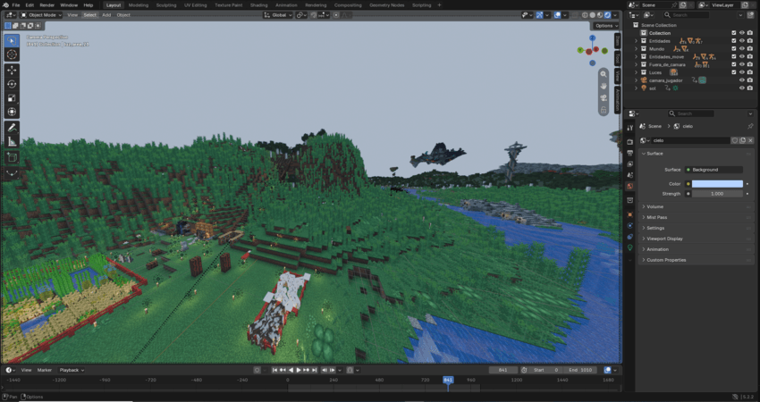
Task: Activate the Move tool
Action: pos(12,71)
